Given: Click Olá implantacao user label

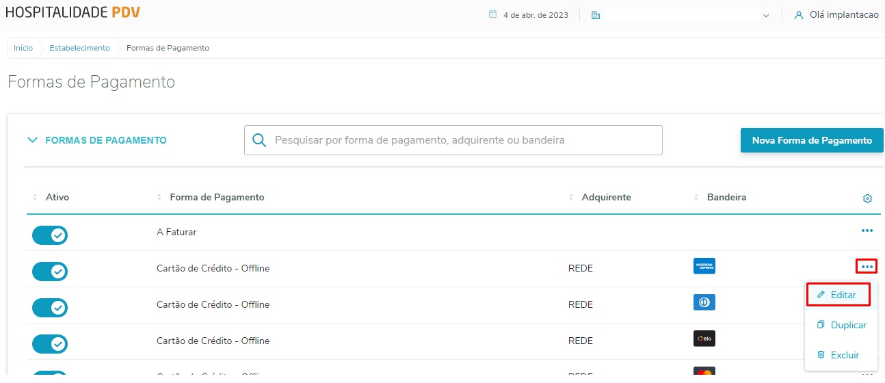Looking at the screenshot, I should (844, 15).
